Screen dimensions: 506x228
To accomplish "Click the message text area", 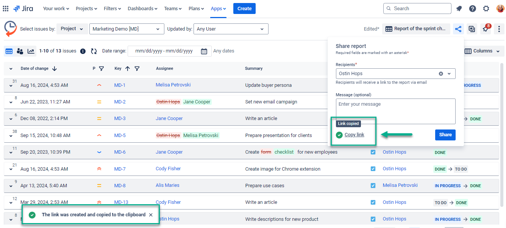I will [x=395, y=111].
